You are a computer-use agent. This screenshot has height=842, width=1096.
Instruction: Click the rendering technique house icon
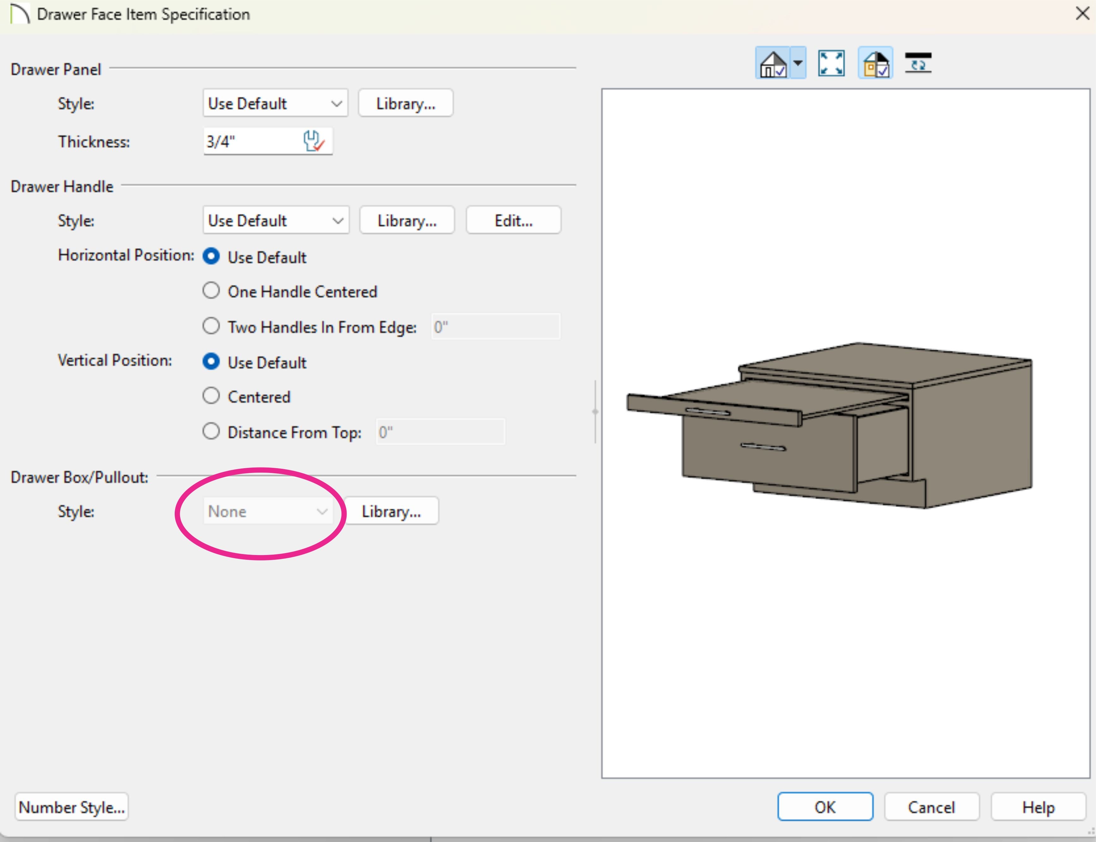click(772, 64)
